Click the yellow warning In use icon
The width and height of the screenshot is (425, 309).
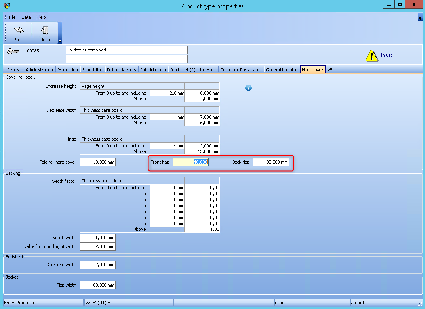coord(372,55)
